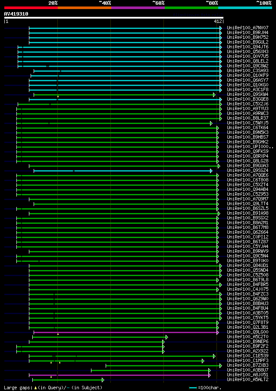Click arrowhead ending UniRef100_C4J075 alignment bar
The image size is (276, 391).
pyautogui.click(x=218, y=289)
